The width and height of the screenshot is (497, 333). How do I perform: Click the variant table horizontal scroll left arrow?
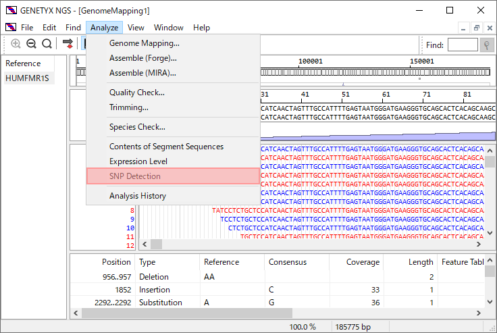pyautogui.click(x=76, y=313)
